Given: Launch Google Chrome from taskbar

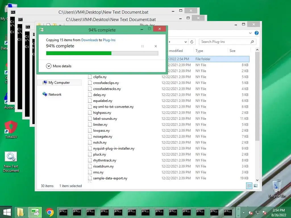Looking at the screenshot, I should pyautogui.click(x=50, y=212).
